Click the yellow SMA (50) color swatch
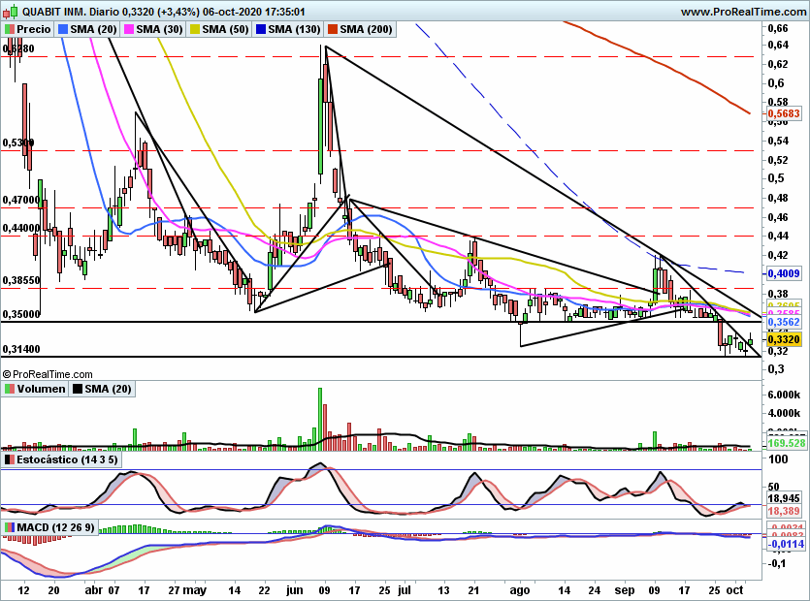This screenshot has width=810, height=601. pyautogui.click(x=195, y=29)
